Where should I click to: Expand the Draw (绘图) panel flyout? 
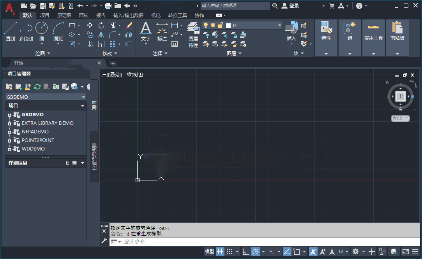click(x=43, y=53)
